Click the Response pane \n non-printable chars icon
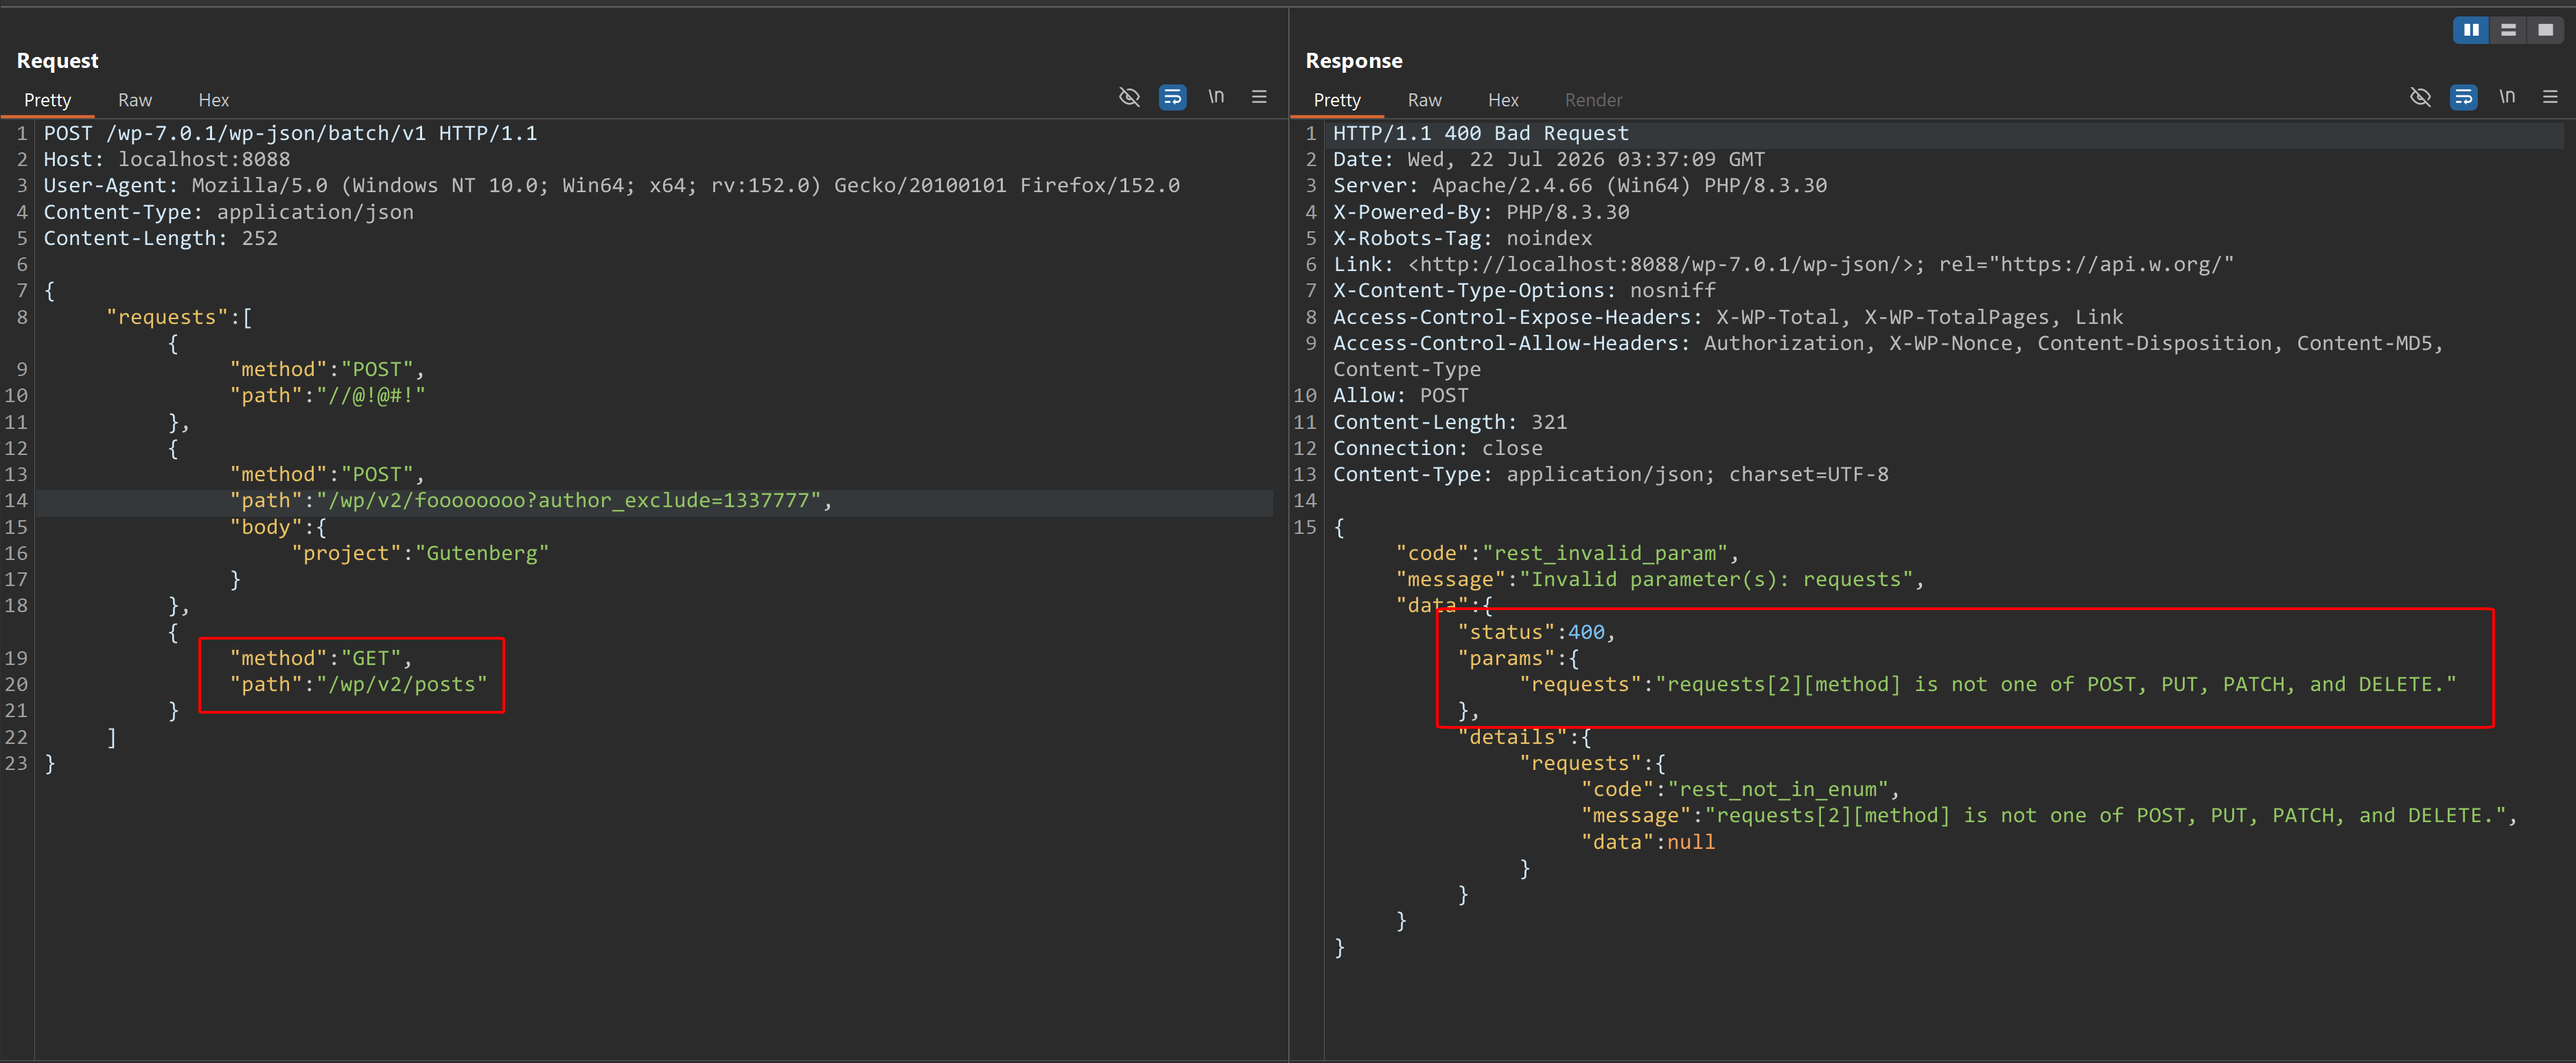Viewport: 2576px width, 1063px height. 2507,97
